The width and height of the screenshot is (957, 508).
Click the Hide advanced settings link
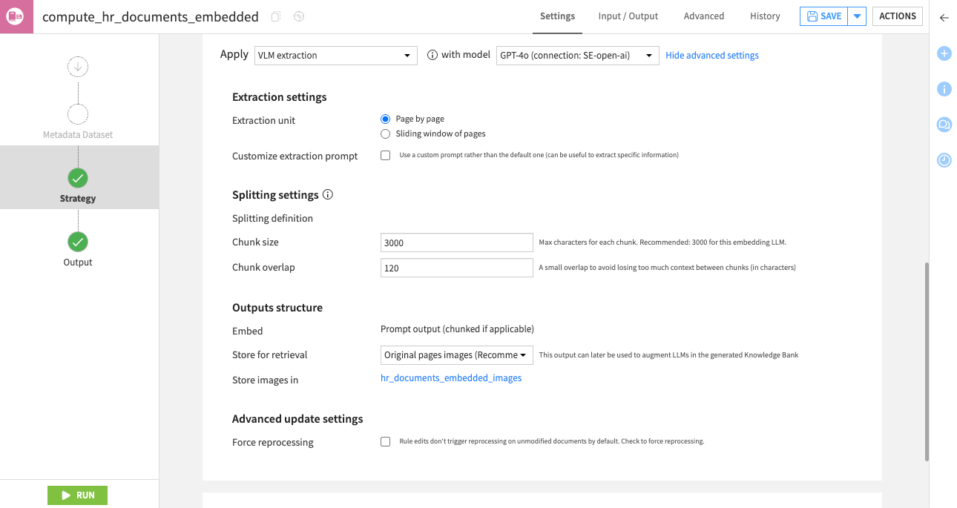click(x=712, y=56)
